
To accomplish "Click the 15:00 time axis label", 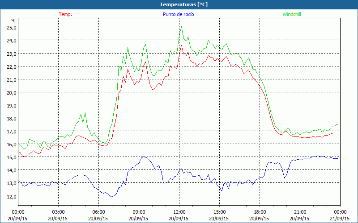I will point(219,212).
